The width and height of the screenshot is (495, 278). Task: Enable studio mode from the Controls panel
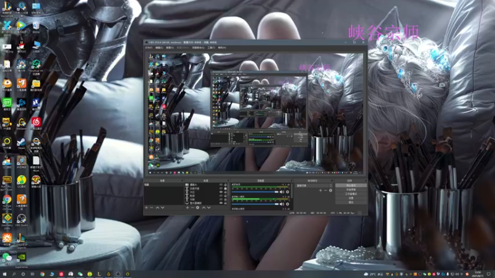tap(351, 194)
